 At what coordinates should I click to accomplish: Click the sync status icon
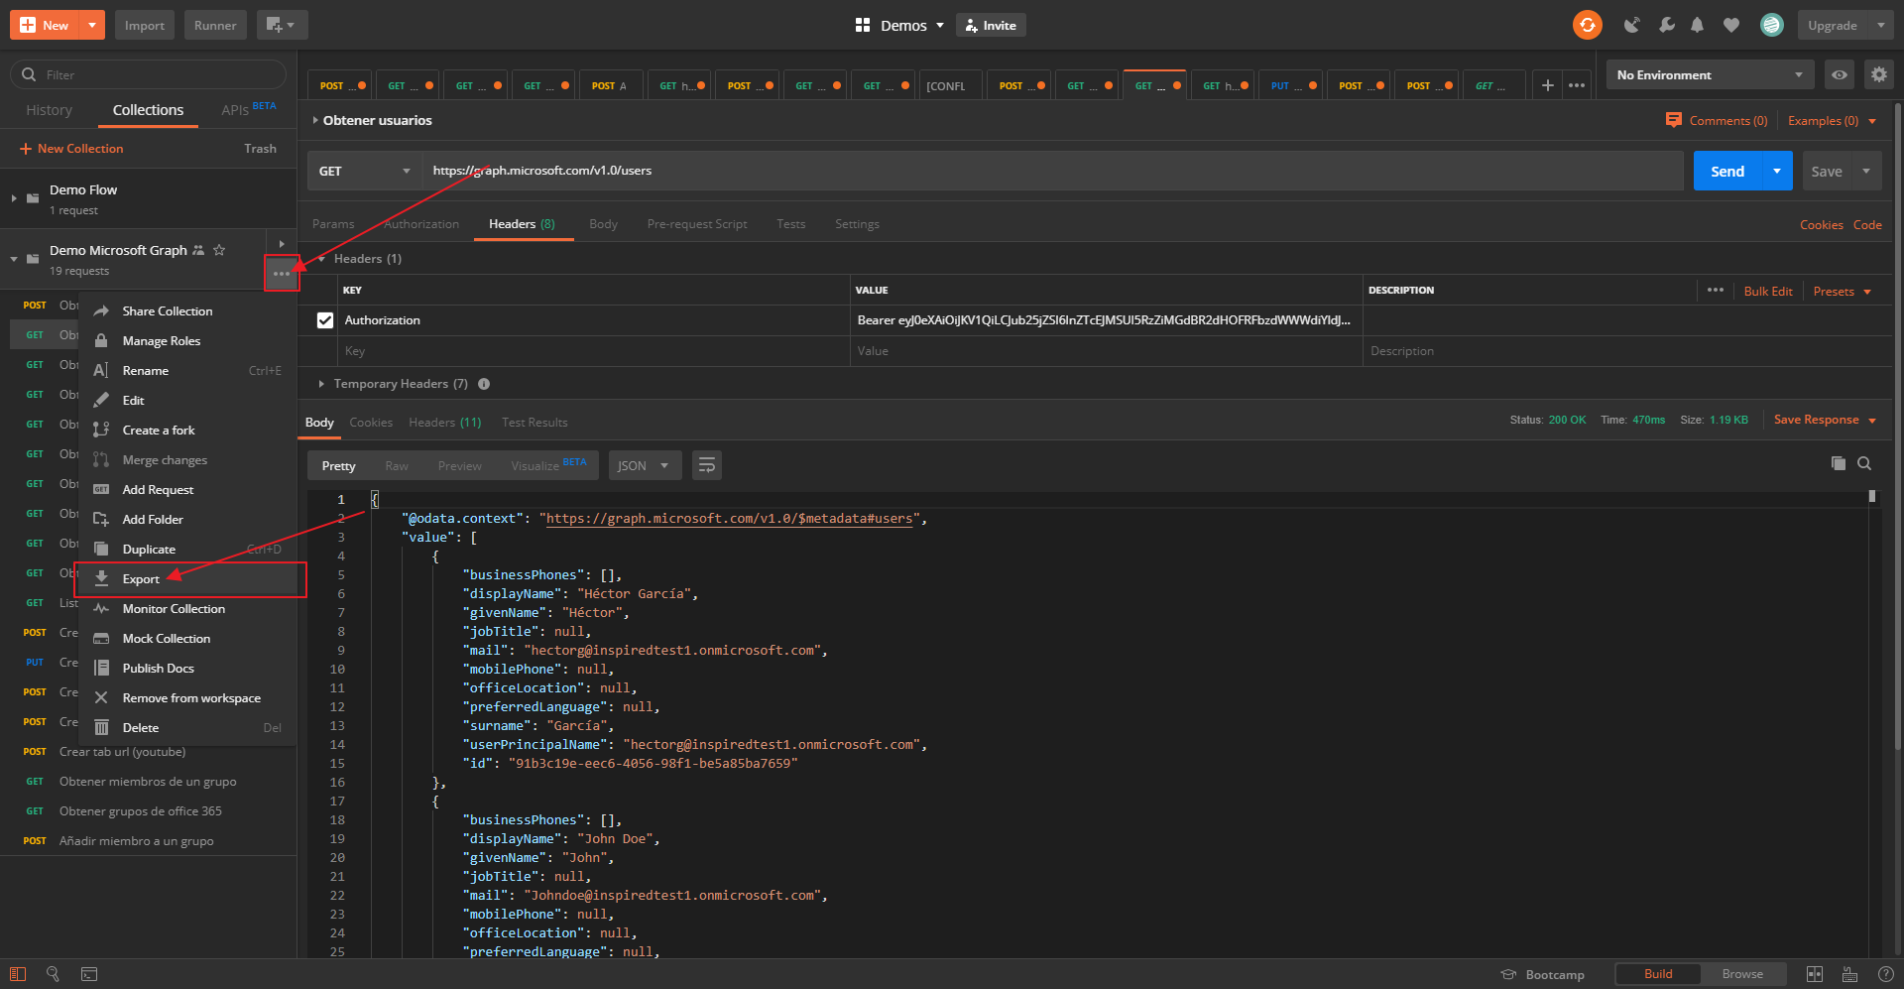(1587, 25)
